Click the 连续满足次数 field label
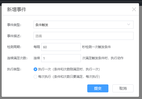The image size is (142, 99). [17, 58]
